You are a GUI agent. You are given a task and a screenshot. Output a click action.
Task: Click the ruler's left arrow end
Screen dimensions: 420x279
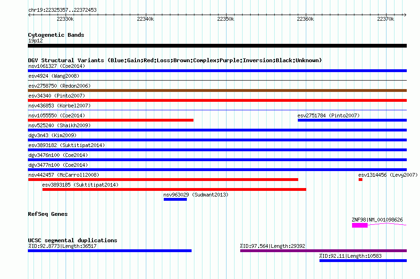[x=29, y=15]
